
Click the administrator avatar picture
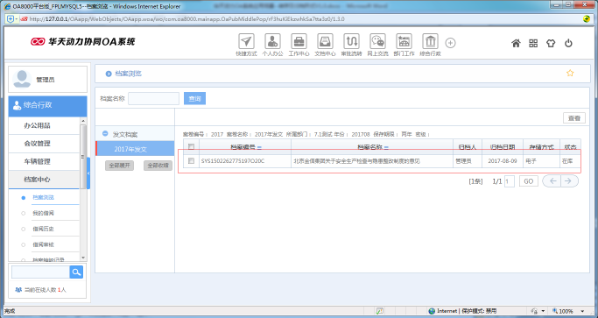22,79
